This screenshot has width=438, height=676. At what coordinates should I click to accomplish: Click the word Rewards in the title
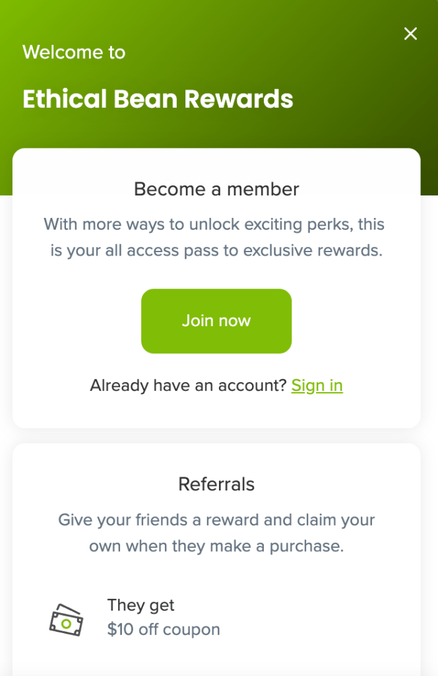coord(239,99)
